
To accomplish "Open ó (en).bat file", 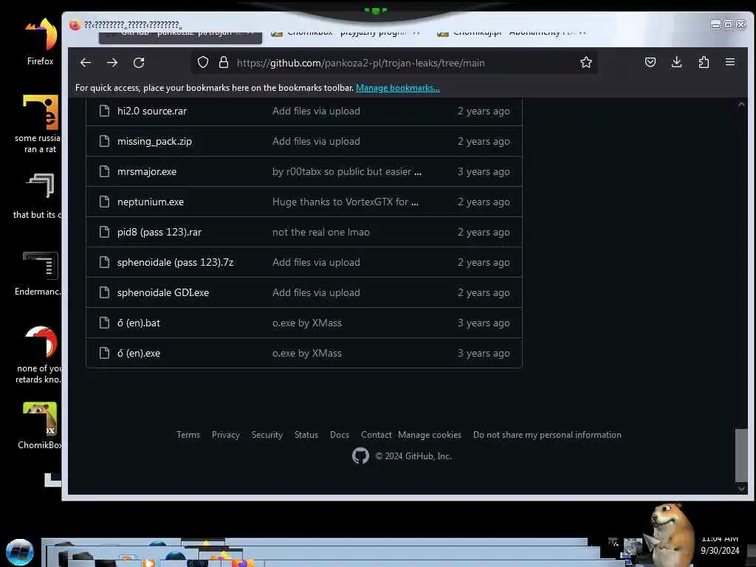I will (x=138, y=323).
